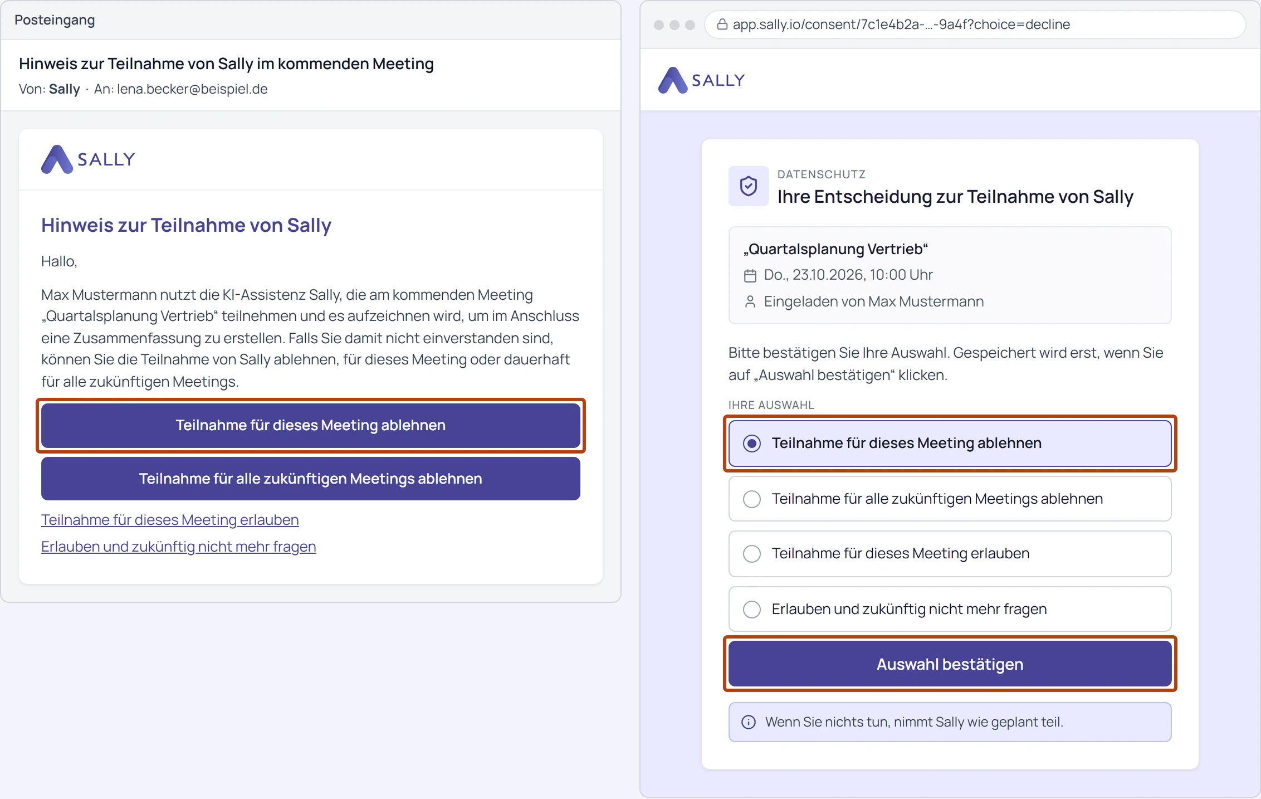This screenshot has width=1261, height=799.
Task: Click the 'DATENSCHUTZ' label
Action: point(822,174)
